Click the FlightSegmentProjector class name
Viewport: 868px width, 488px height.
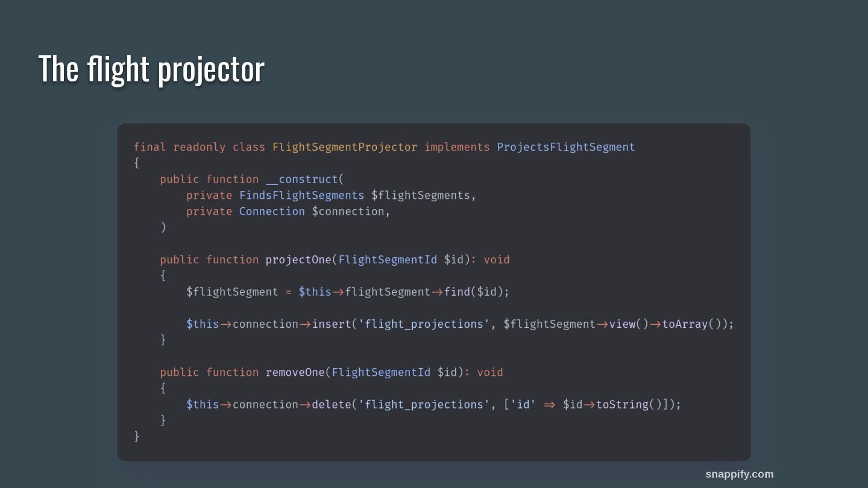coord(344,147)
